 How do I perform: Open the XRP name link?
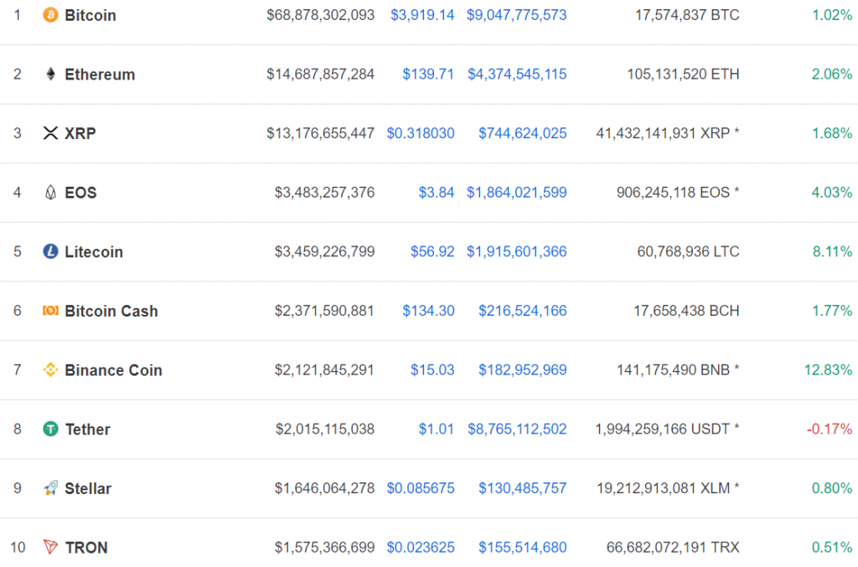click(x=80, y=133)
